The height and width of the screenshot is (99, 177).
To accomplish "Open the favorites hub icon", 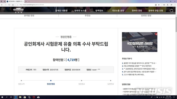I will click(x=164, y=5).
